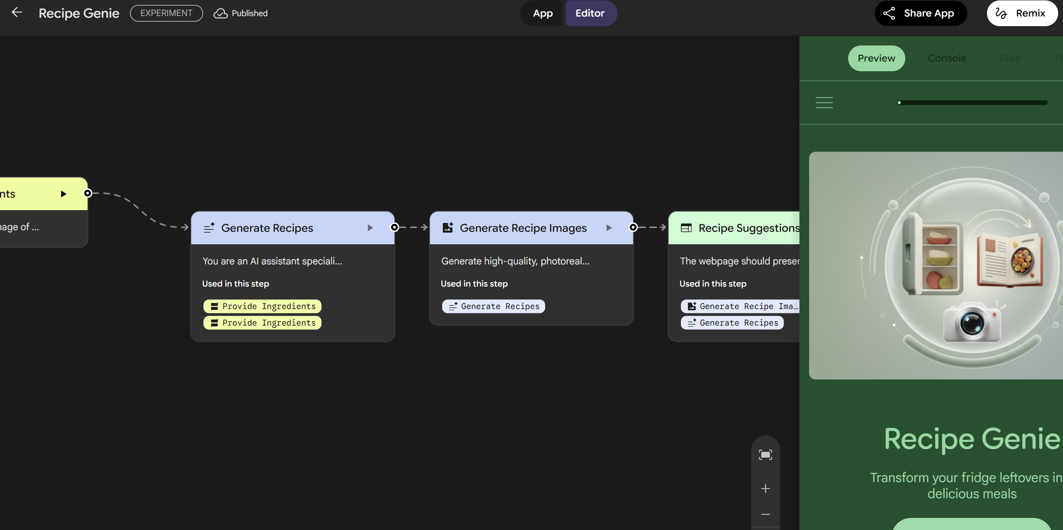Zoom in with the plus icon

[x=765, y=488]
